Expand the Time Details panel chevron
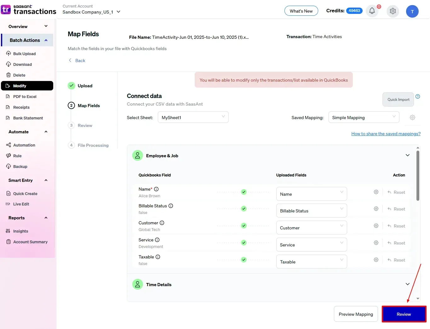The image size is (430, 329). point(408,284)
